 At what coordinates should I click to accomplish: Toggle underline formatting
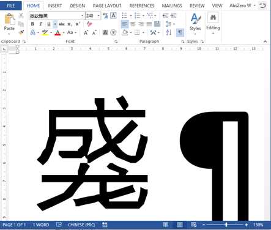[x=49, y=24]
